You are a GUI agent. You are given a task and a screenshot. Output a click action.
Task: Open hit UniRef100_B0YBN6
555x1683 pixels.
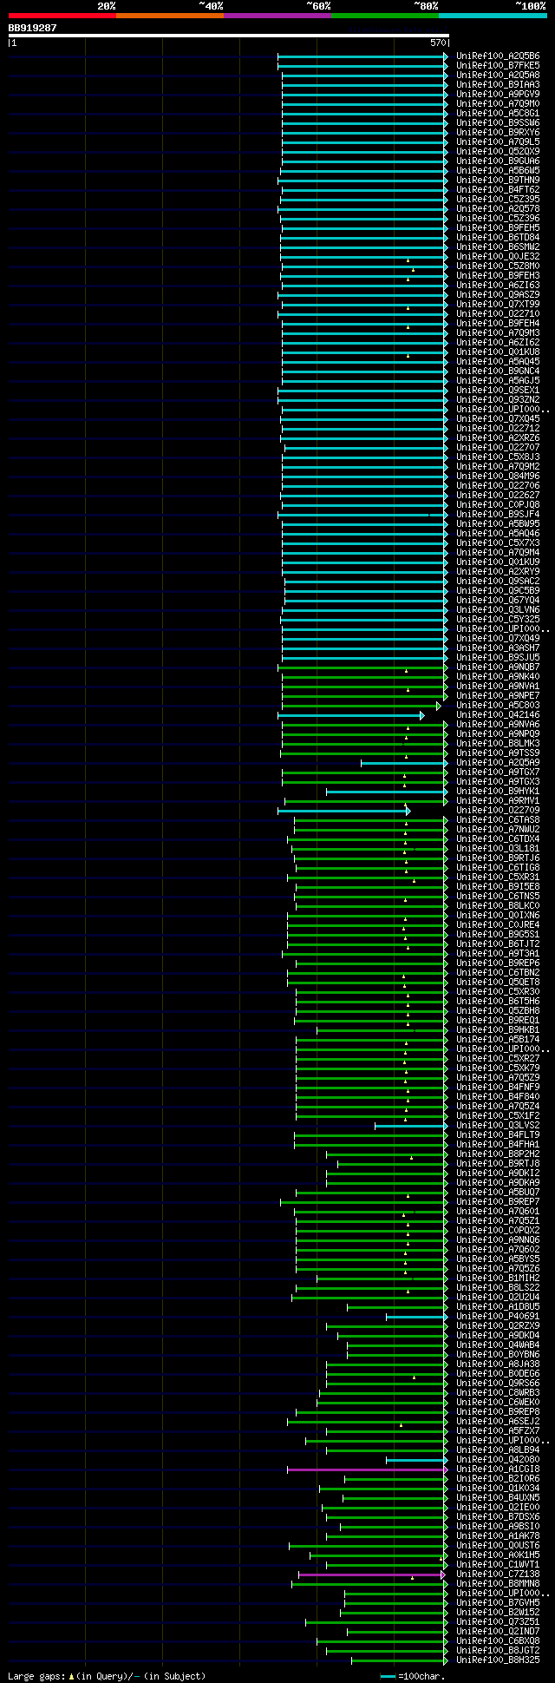tap(498, 1355)
